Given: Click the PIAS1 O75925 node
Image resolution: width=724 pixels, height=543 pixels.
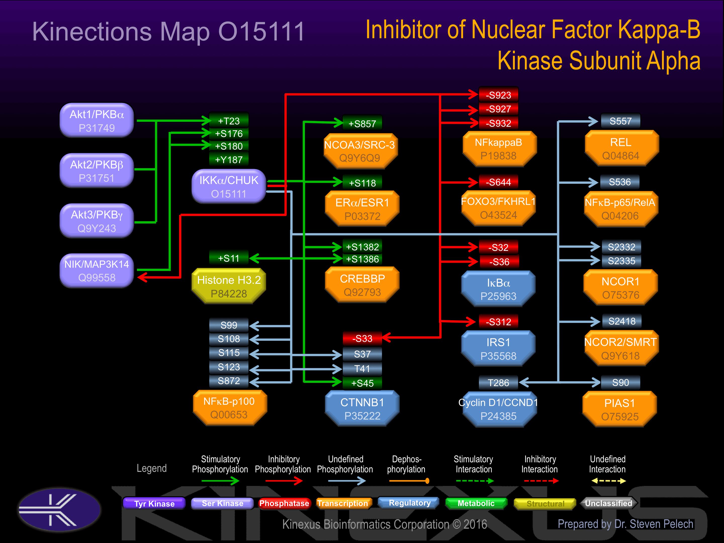Looking at the screenshot, I should pos(620,409).
